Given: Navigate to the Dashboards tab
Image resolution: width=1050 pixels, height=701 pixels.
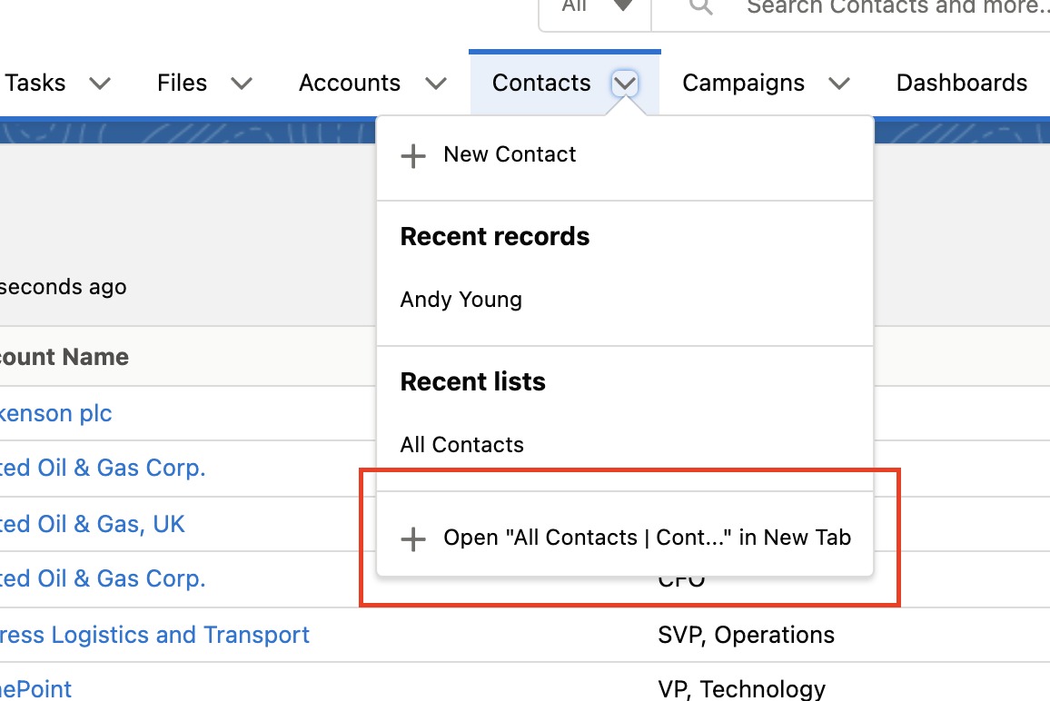Looking at the screenshot, I should pos(961,84).
